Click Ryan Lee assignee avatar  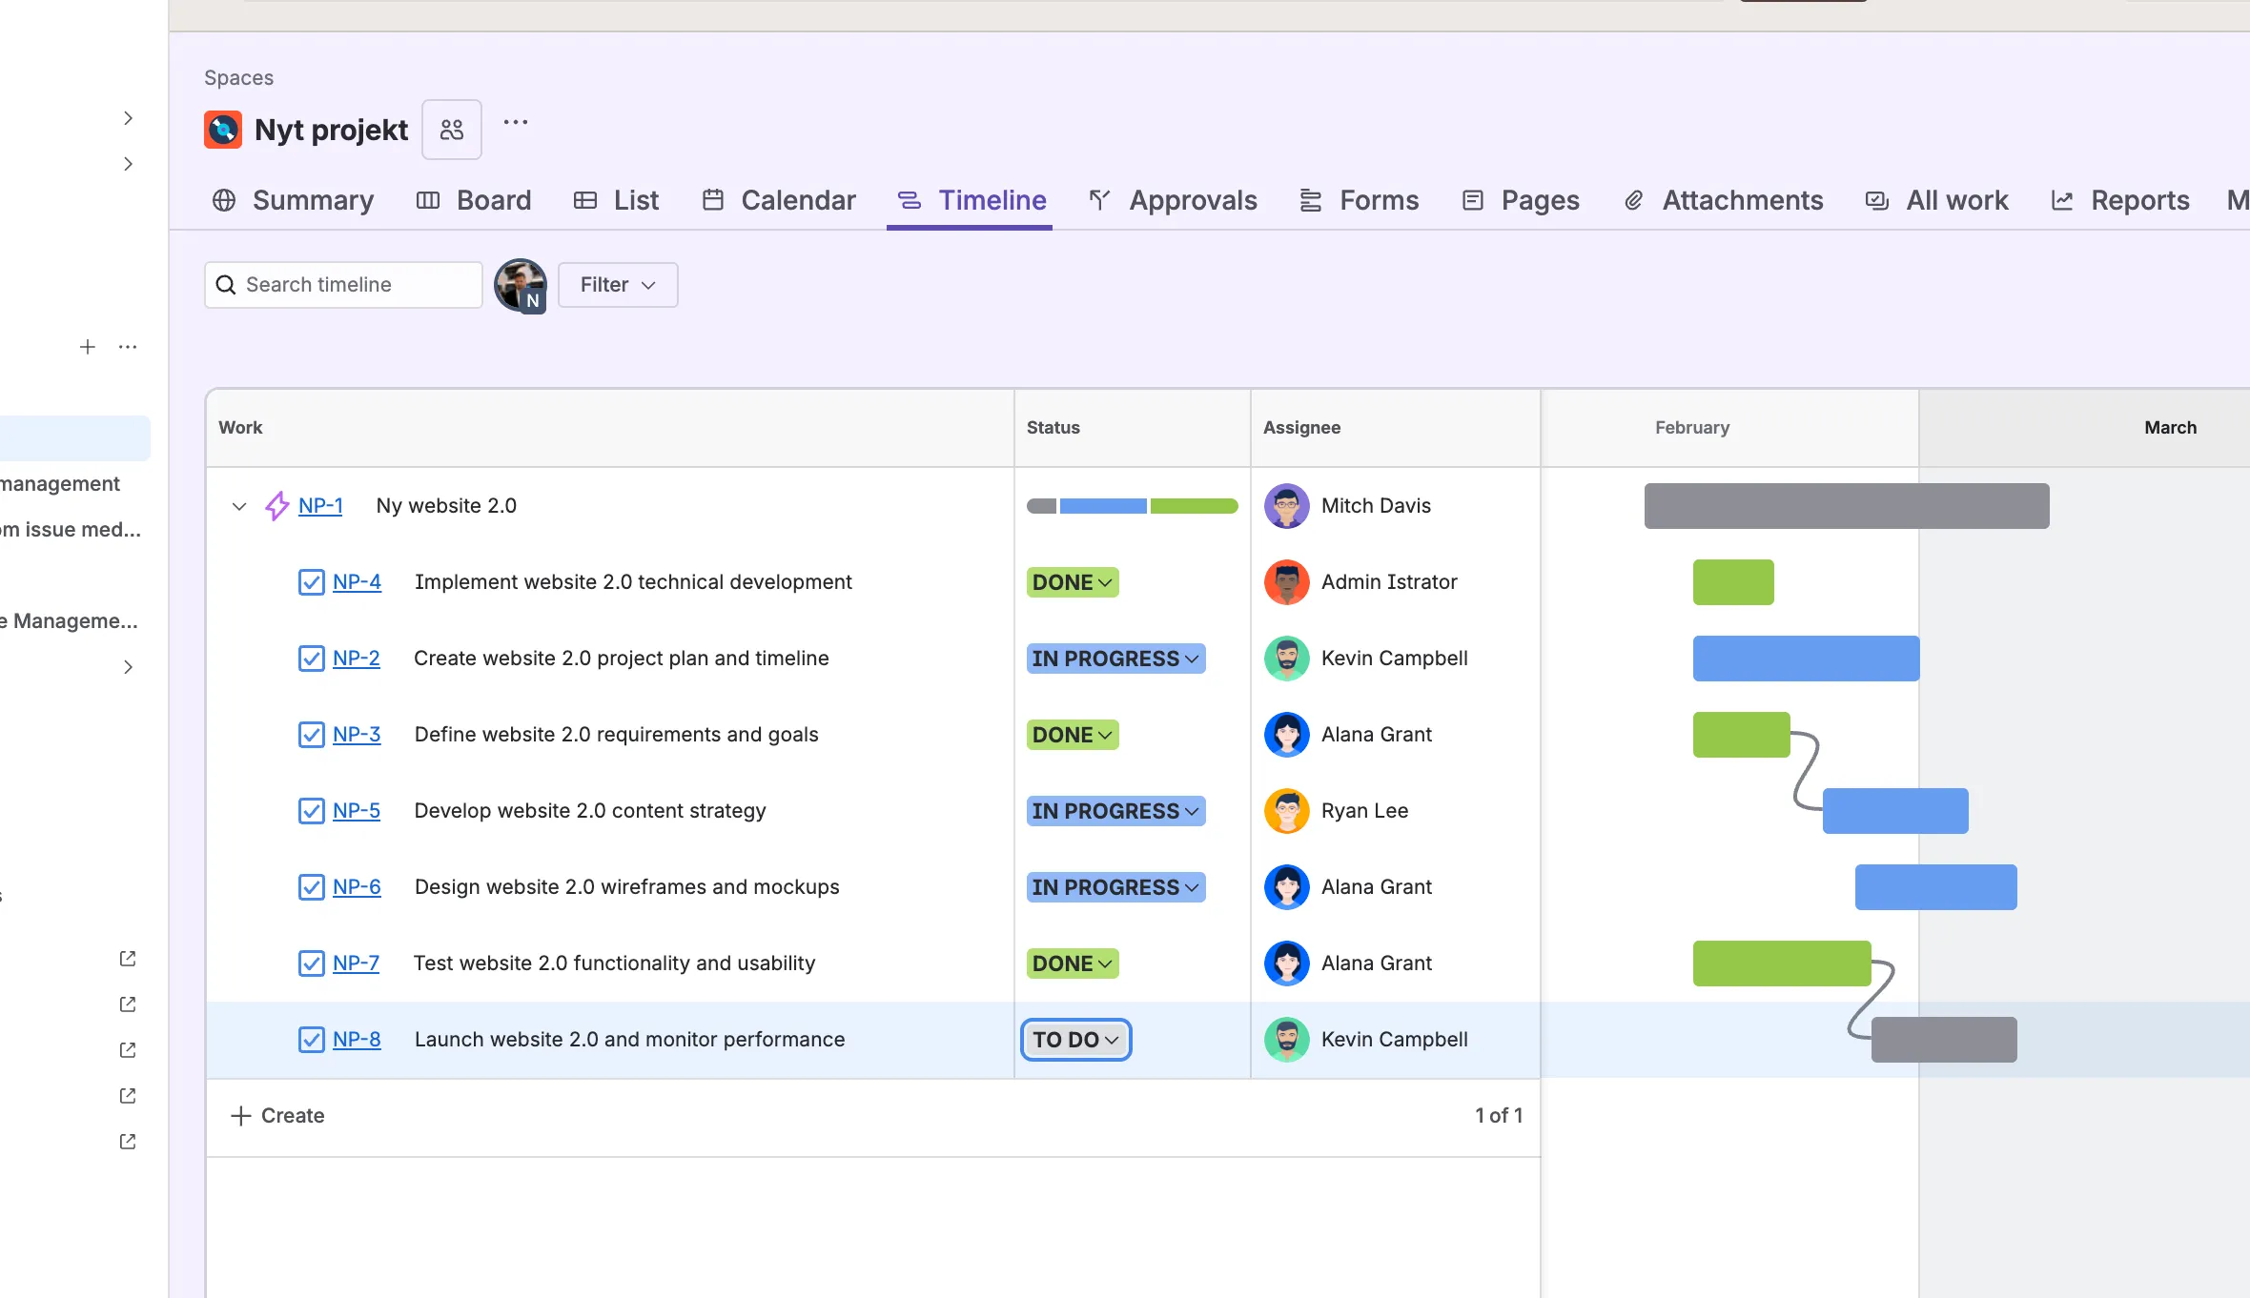coord(1286,811)
